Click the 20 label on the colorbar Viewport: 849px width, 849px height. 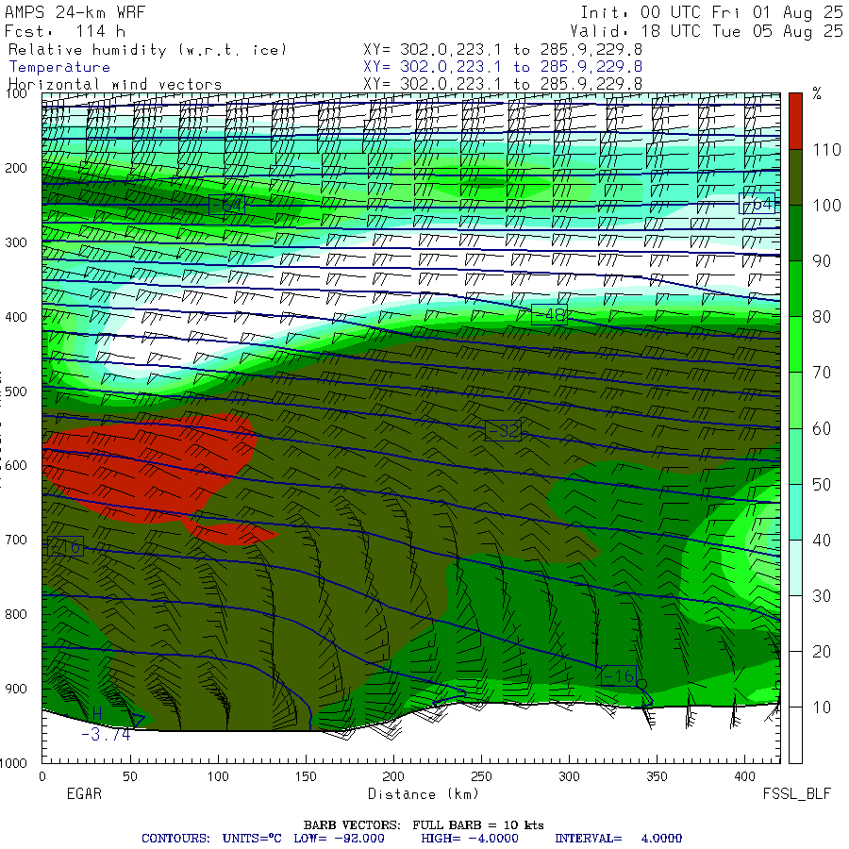point(822,652)
